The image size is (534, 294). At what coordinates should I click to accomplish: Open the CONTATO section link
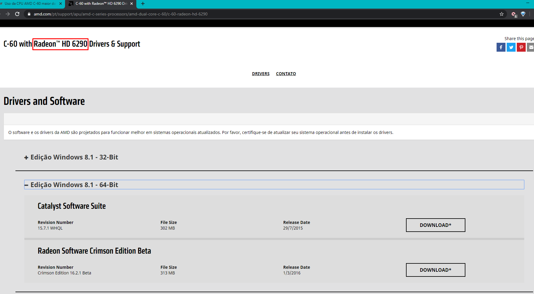tap(286, 74)
